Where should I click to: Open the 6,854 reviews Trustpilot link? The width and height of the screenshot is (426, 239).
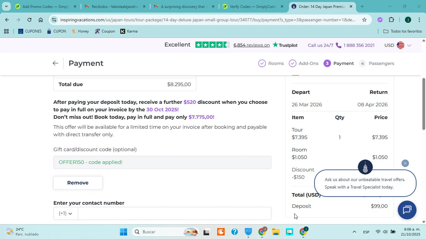(251, 45)
